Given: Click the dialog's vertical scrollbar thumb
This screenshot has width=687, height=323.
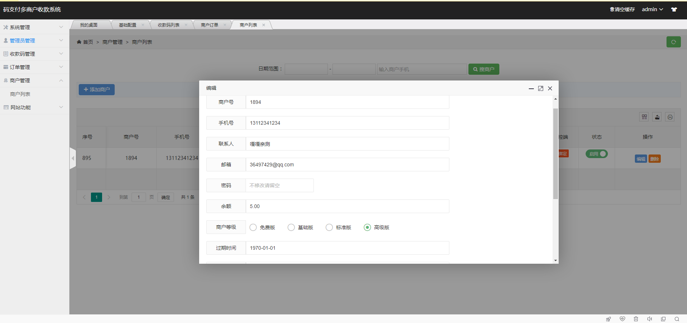Looking at the screenshot, I should (555, 153).
